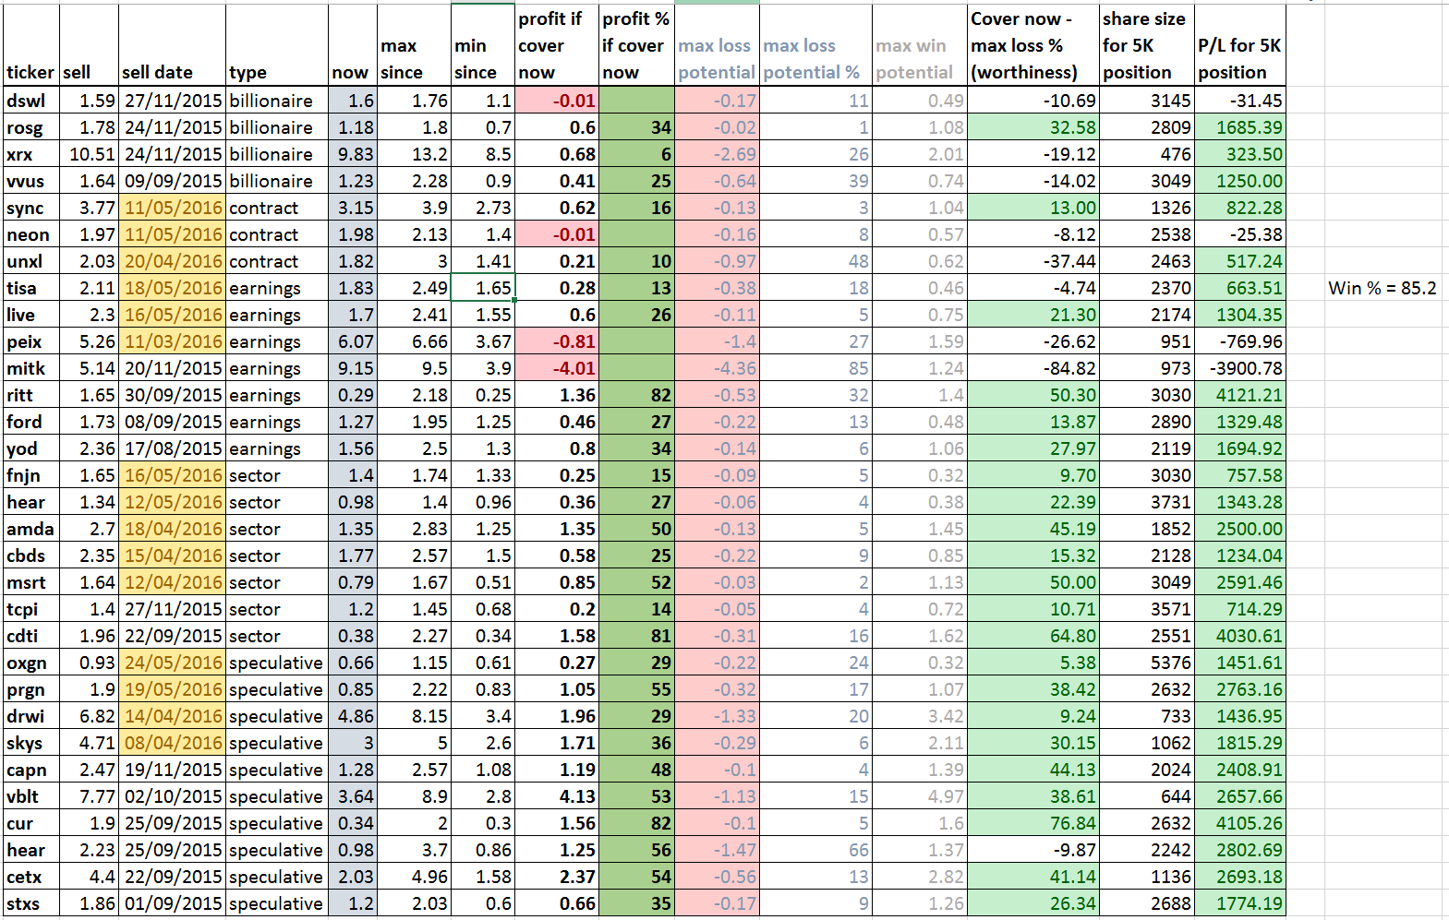
Task: Click the 'prgn' ticker cell
Action: pos(31,689)
